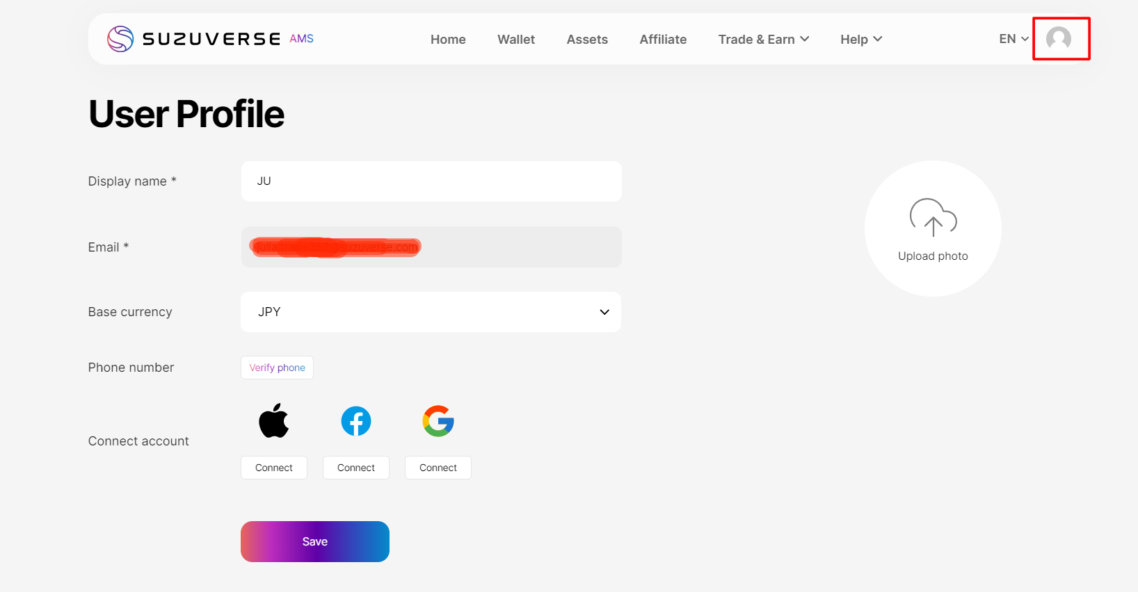Navigate to the Assets section
The height and width of the screenshot is (592, 1138).
coord(587,40)
